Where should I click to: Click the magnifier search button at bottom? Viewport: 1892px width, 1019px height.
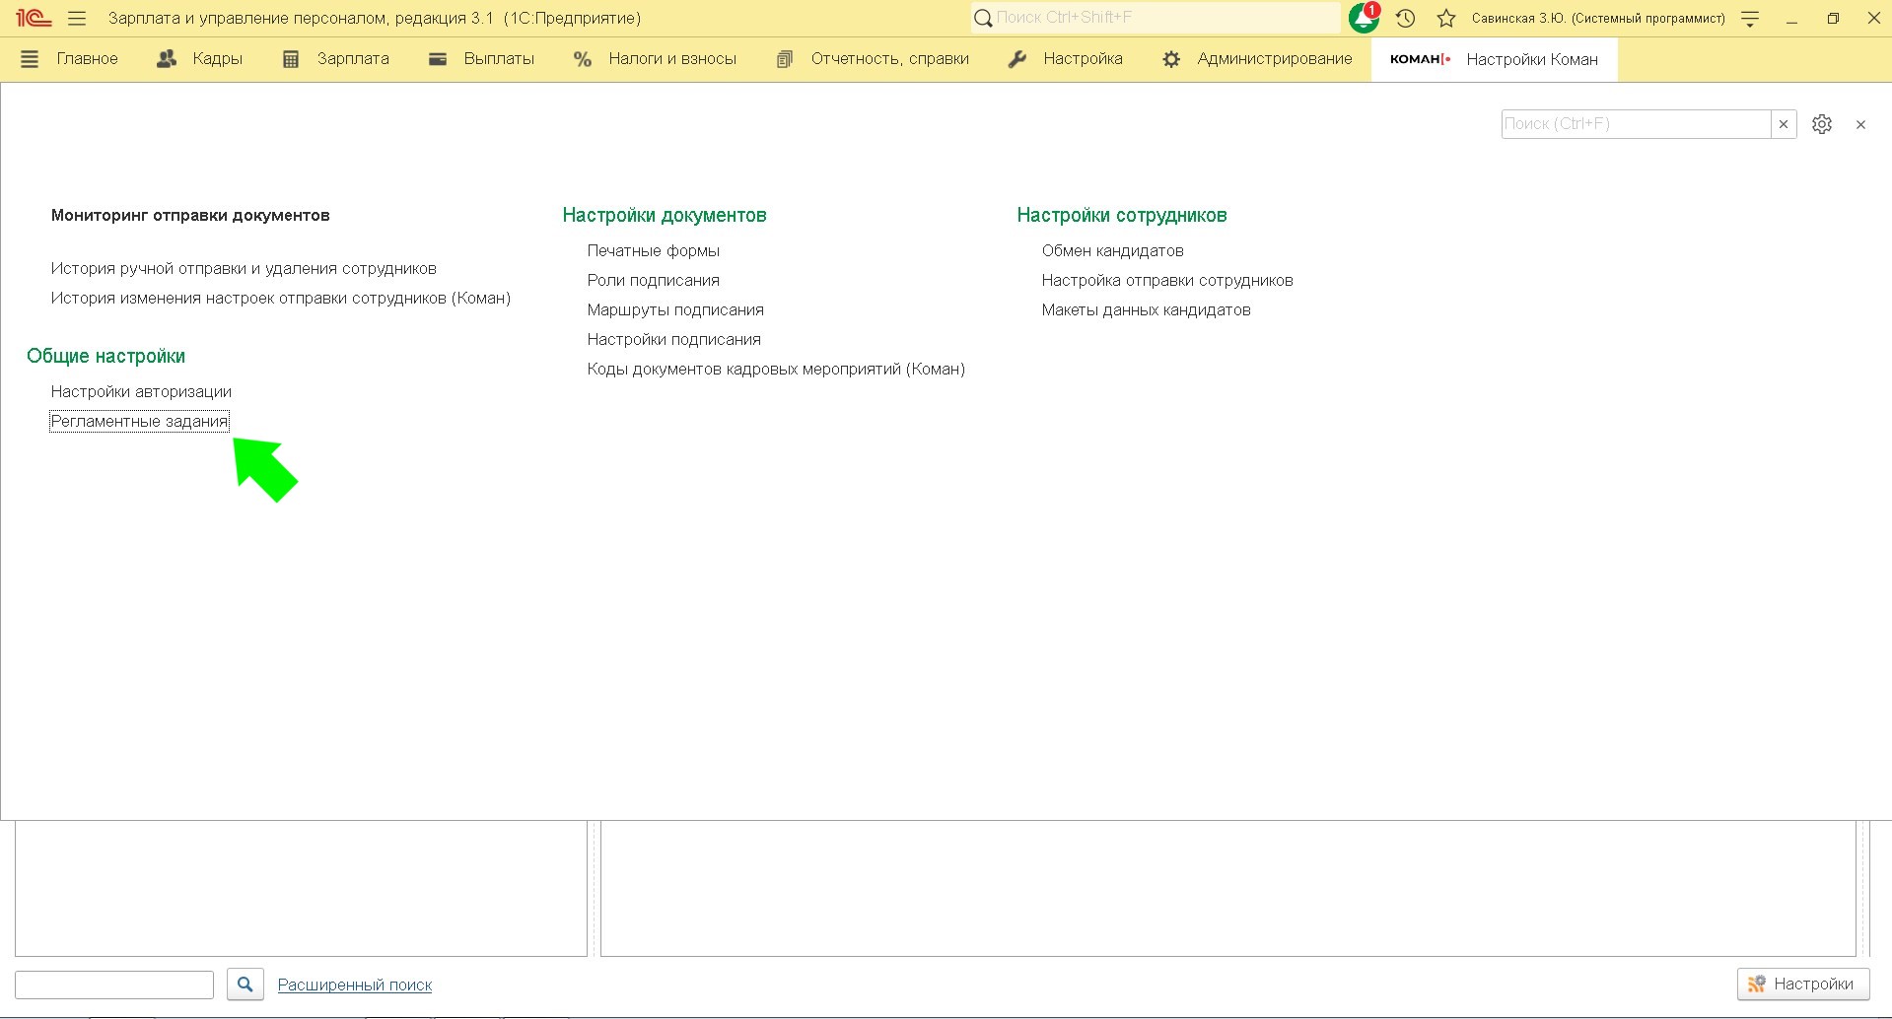[245, 984]
